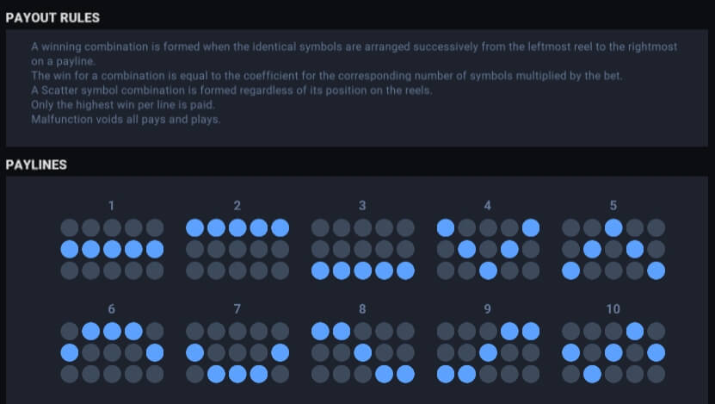The height and width of the screenshot is (404, 715).
Task: Click the 'Only the highest win' rule text
Action: [x=123, y=105]
